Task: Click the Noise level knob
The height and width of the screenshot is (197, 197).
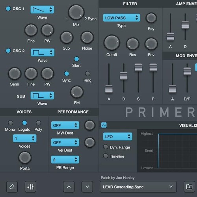Action: tap(87, 37)
